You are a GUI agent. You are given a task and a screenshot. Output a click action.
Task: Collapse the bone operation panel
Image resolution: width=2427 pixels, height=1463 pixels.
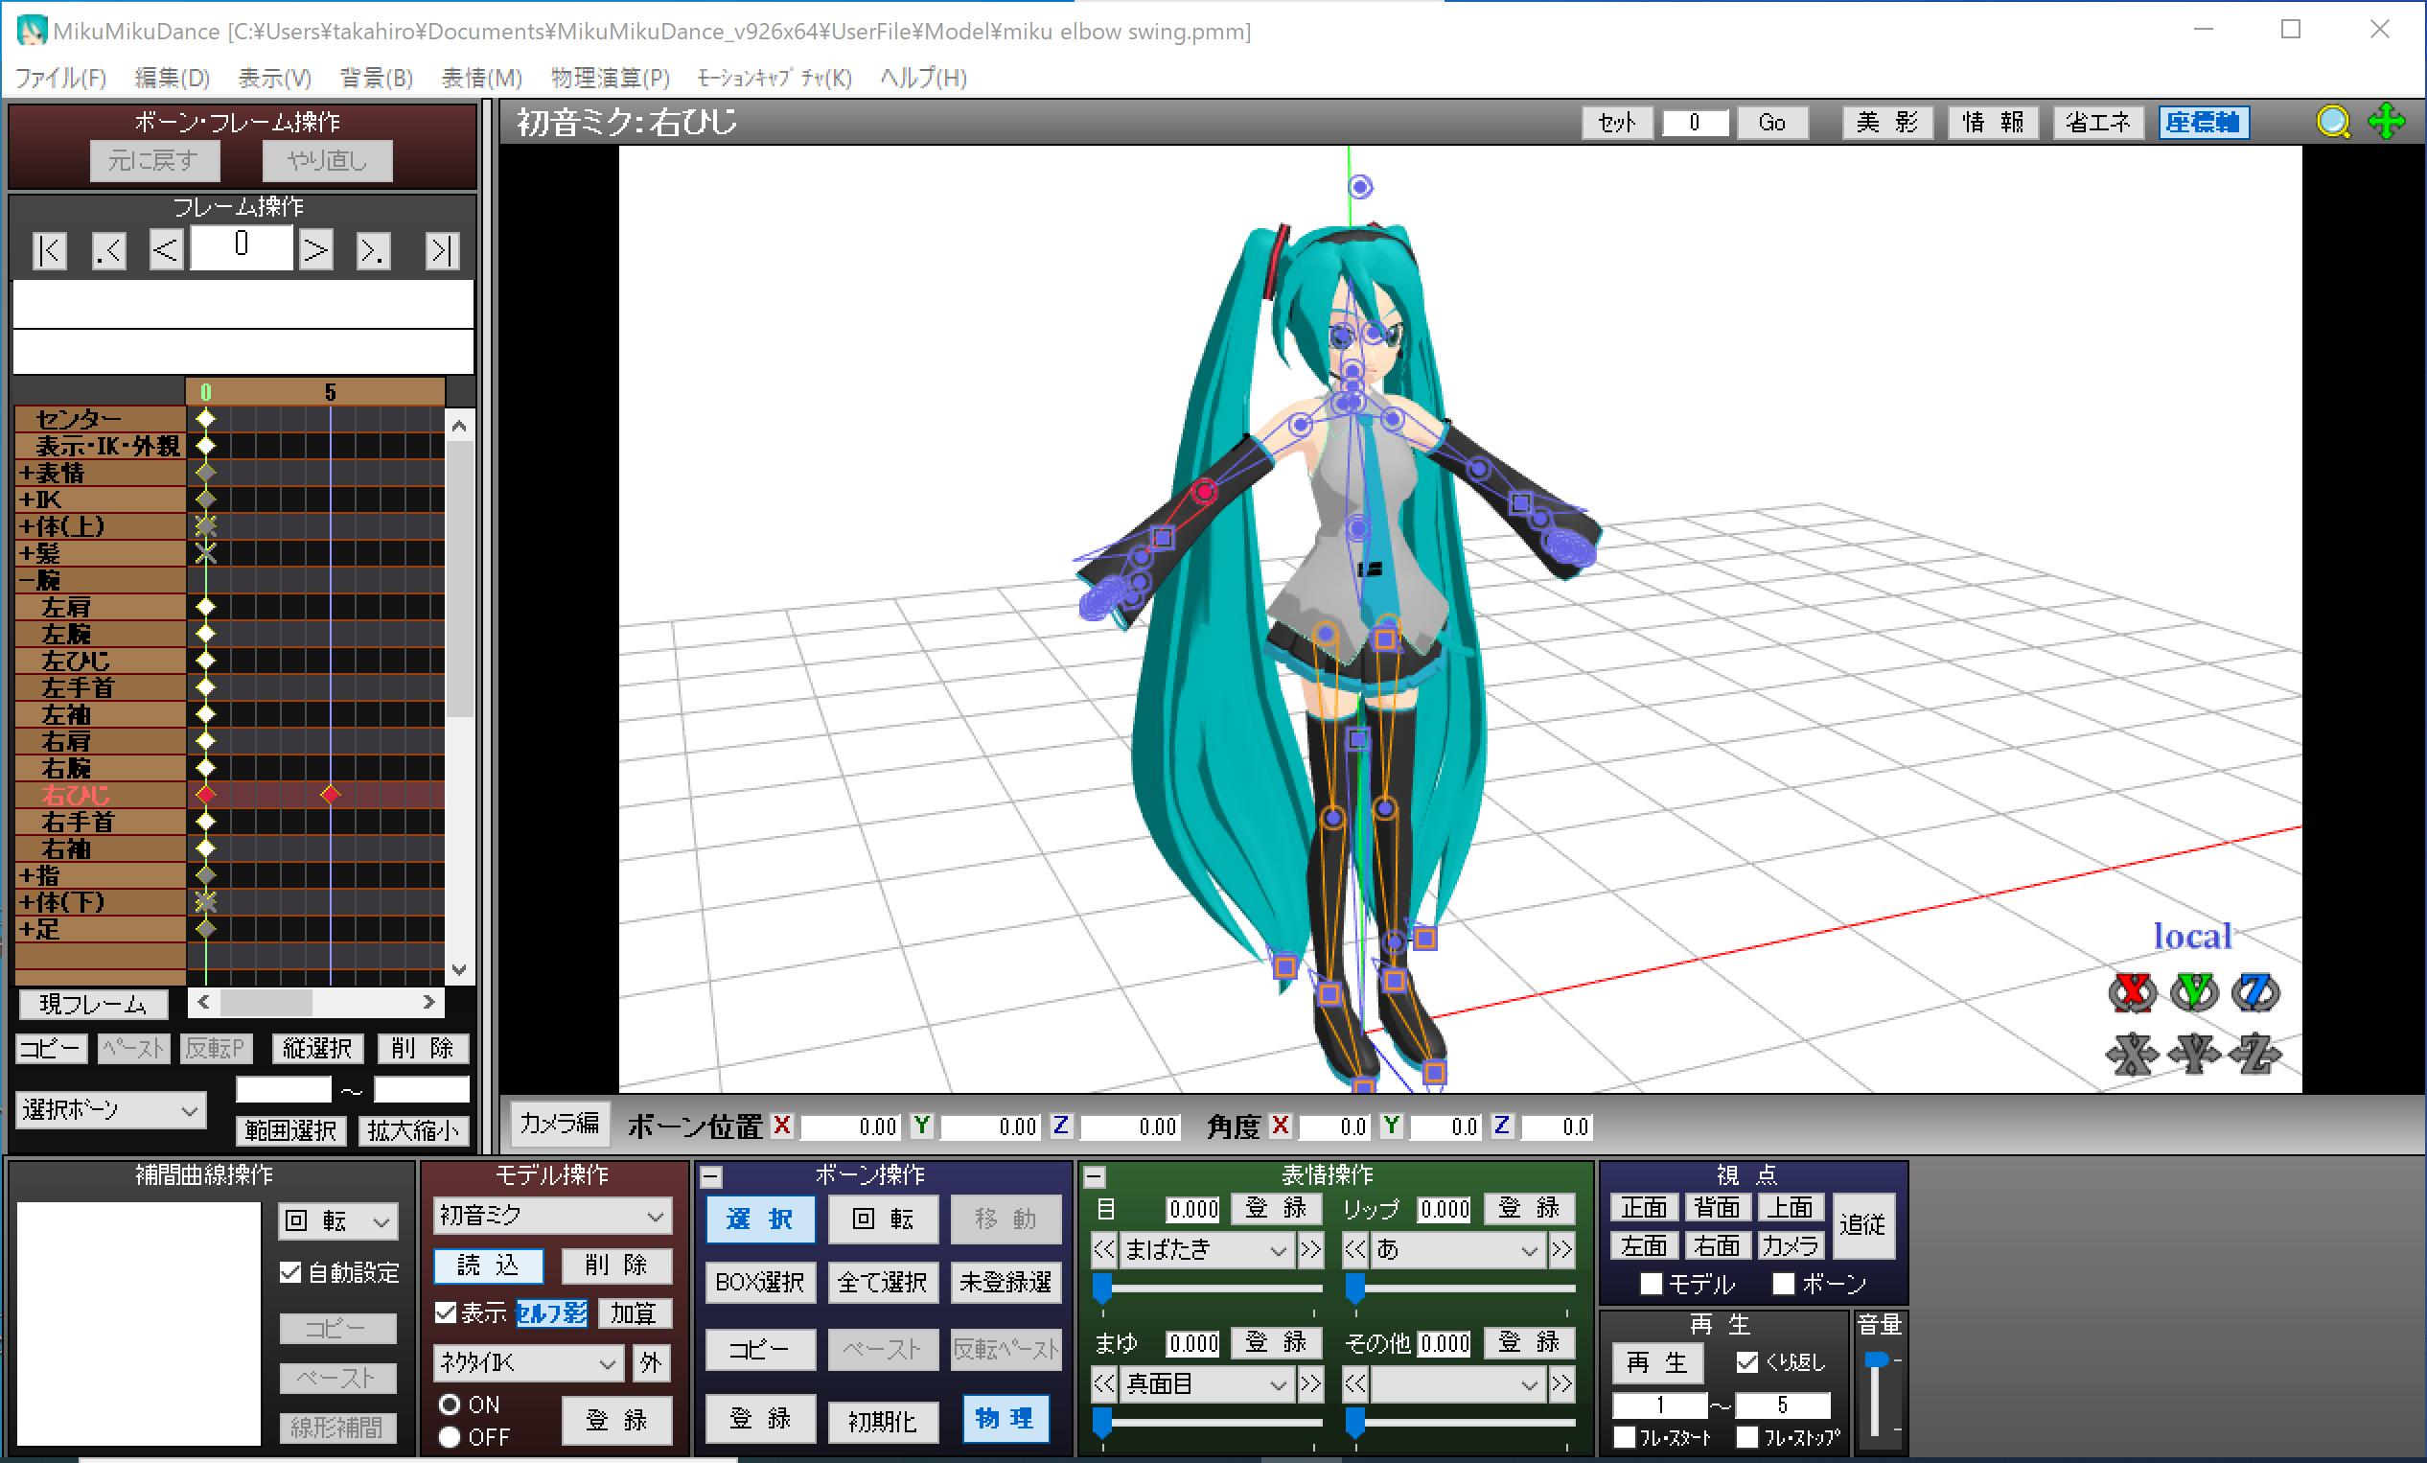click(x=711, y=1176)
